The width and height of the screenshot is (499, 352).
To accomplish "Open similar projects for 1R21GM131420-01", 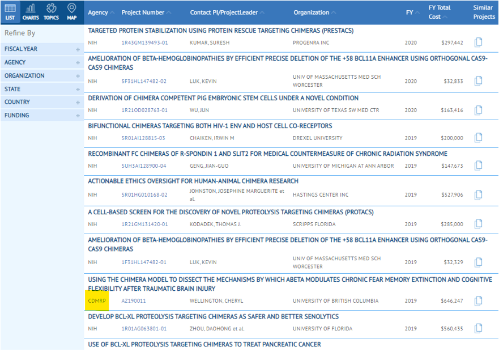I will coord(478,224).
